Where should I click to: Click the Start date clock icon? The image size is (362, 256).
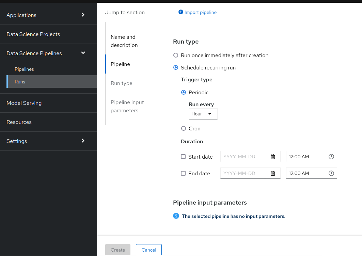pos(331,157)
